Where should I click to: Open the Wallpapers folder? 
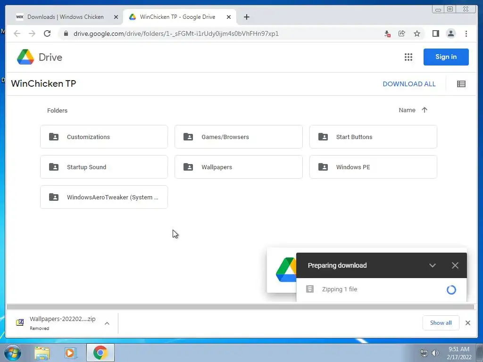click(238, 167)
